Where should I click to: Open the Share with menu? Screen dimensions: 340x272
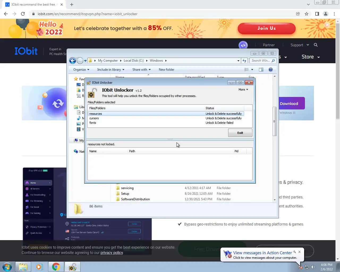(142, 70)
